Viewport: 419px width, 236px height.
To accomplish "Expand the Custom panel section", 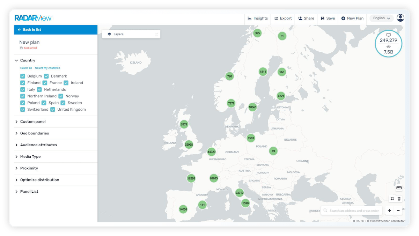I will click(x=56, y=121).
